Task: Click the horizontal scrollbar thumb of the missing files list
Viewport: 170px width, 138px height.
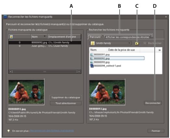Action: click(x=45, y=72)
